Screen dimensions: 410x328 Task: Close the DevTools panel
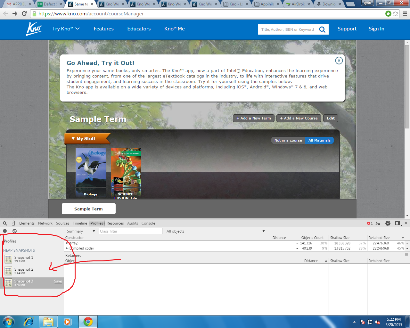click(406, 223)
